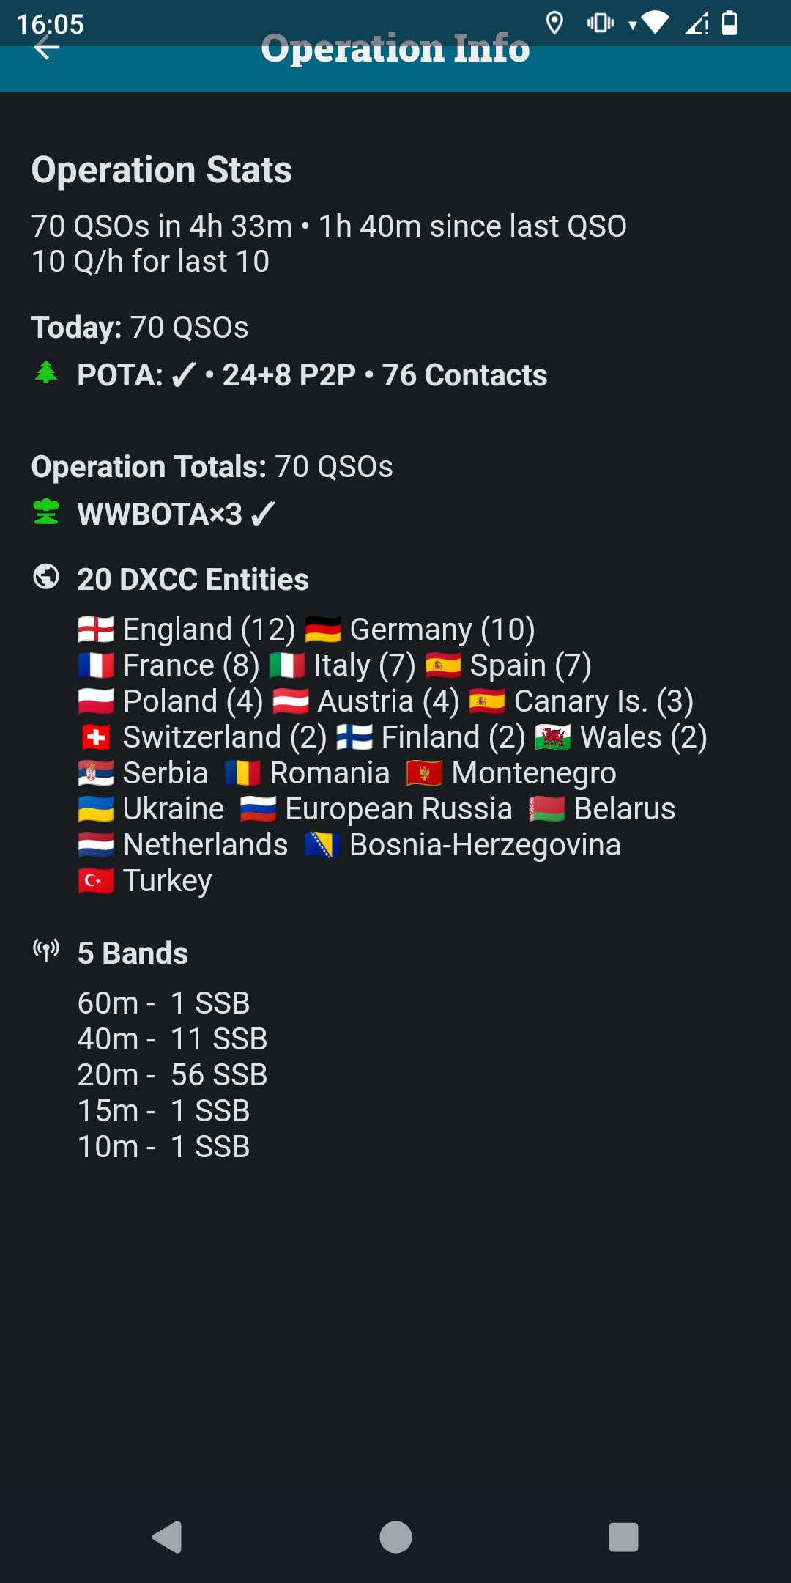Select the 20 DXCC Entities heading

click(x=193, y=580)
